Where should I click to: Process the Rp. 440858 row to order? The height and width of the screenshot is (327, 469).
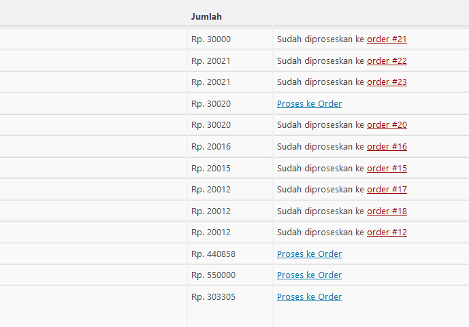[309, 254]
